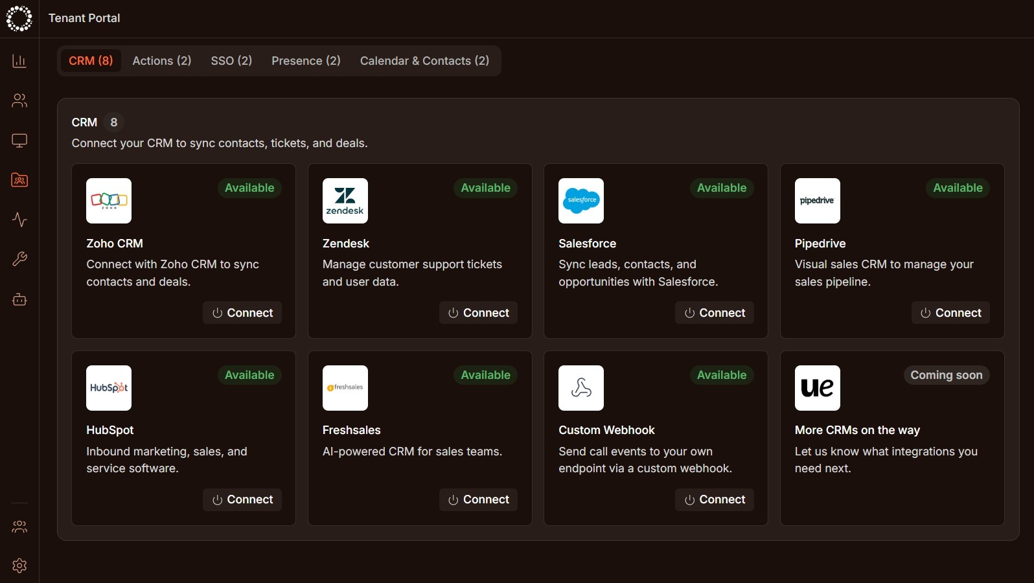Click the Available badge on Freshsales

tap(486, 375)
